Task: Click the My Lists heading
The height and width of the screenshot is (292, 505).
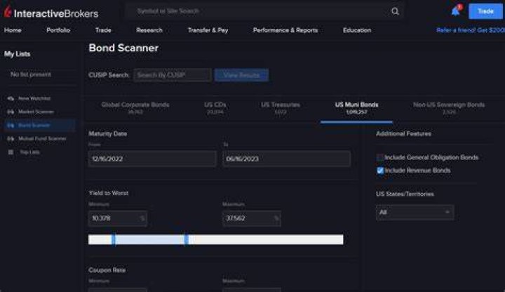Action: [18, 54]
